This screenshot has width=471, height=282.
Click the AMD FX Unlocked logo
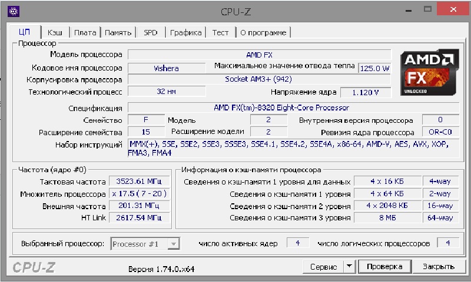coord(430,72)
